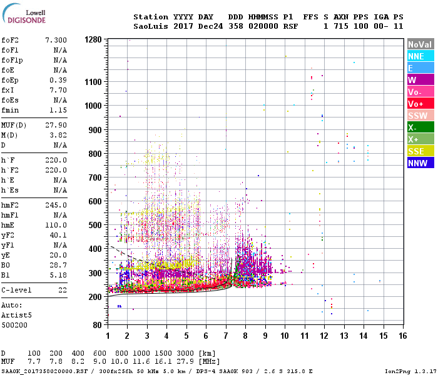Click the B1 value 5.18
Viewport: 438px width, 375px height.
point(58,276)
